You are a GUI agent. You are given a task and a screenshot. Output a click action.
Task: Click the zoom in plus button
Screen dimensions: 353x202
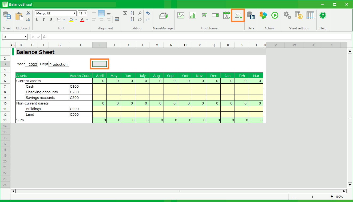[332, 197]
